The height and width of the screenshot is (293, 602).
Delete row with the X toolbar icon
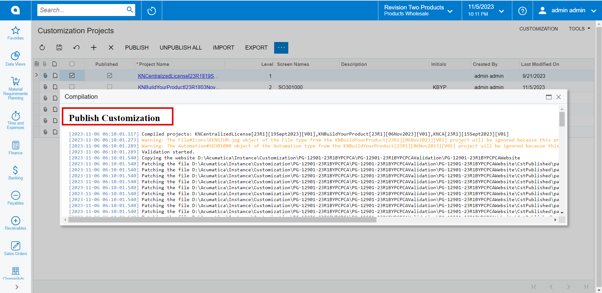pos(111,47)
